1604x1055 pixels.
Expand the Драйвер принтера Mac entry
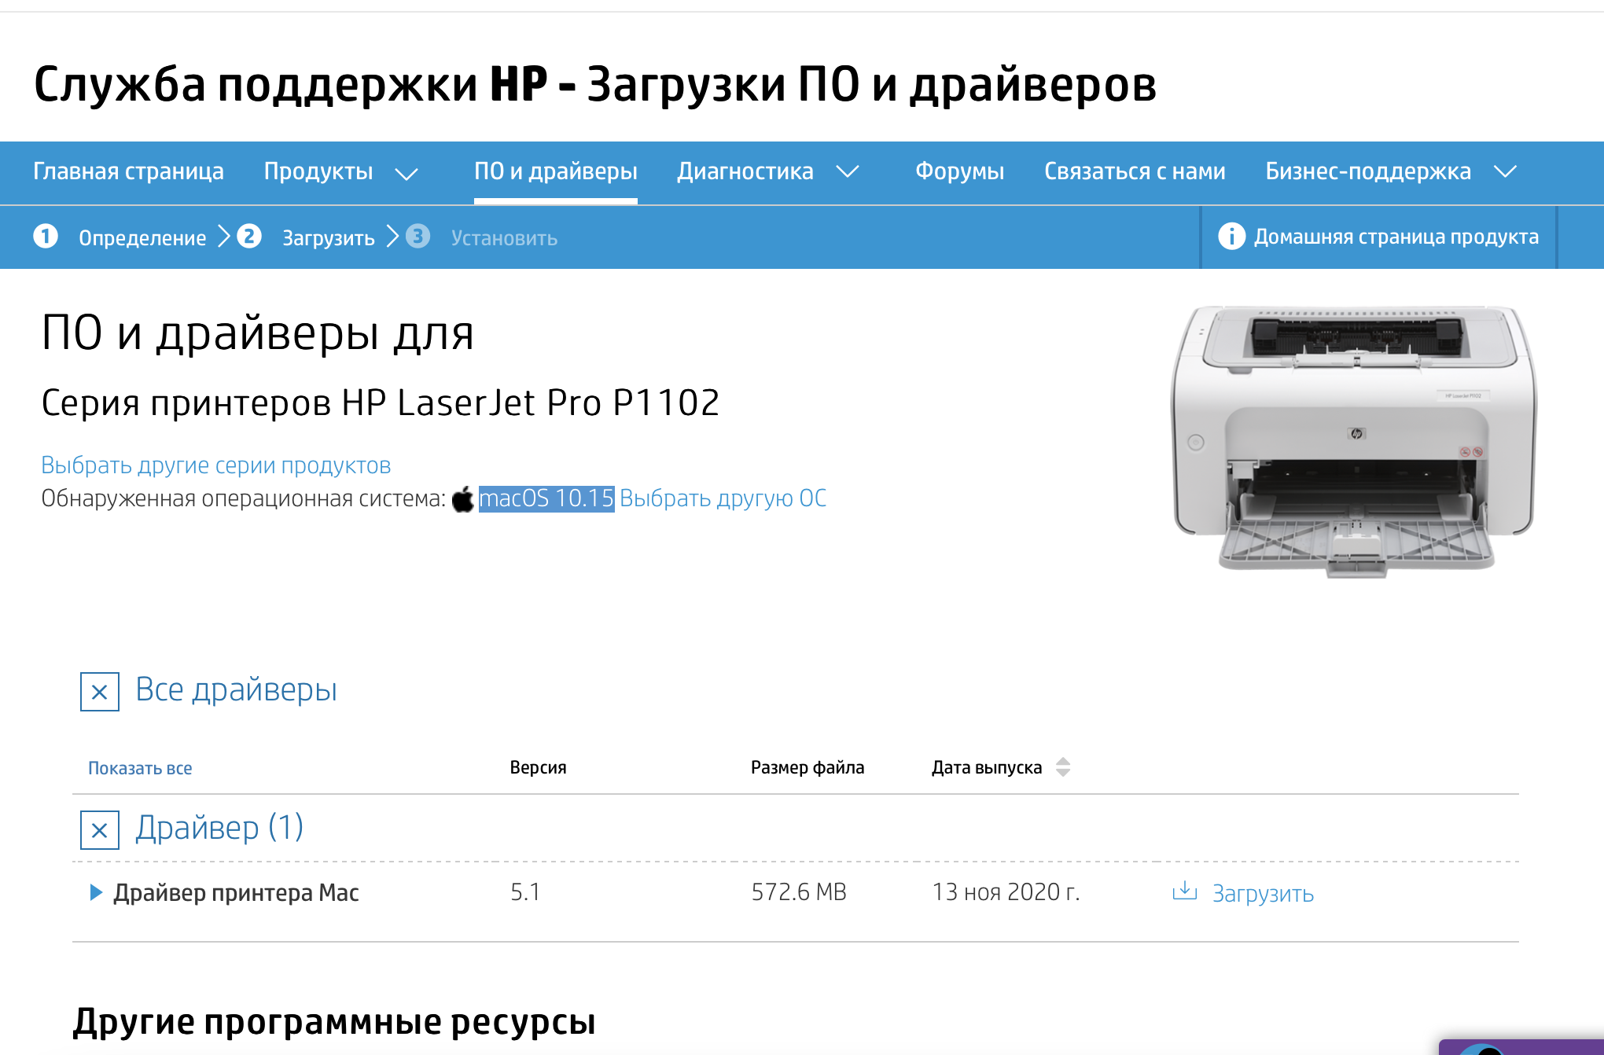(x=96, y=892)
